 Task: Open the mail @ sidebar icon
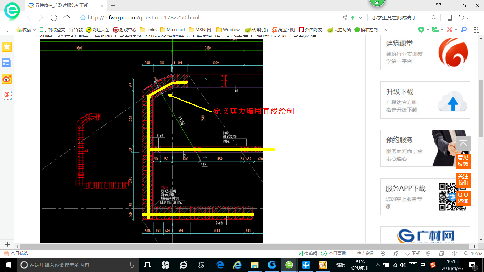[x=7, y=95]
